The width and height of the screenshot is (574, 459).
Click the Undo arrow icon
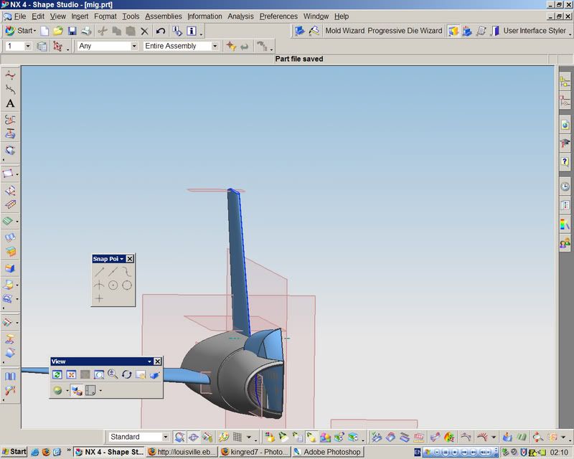click(x=161, y=31)
